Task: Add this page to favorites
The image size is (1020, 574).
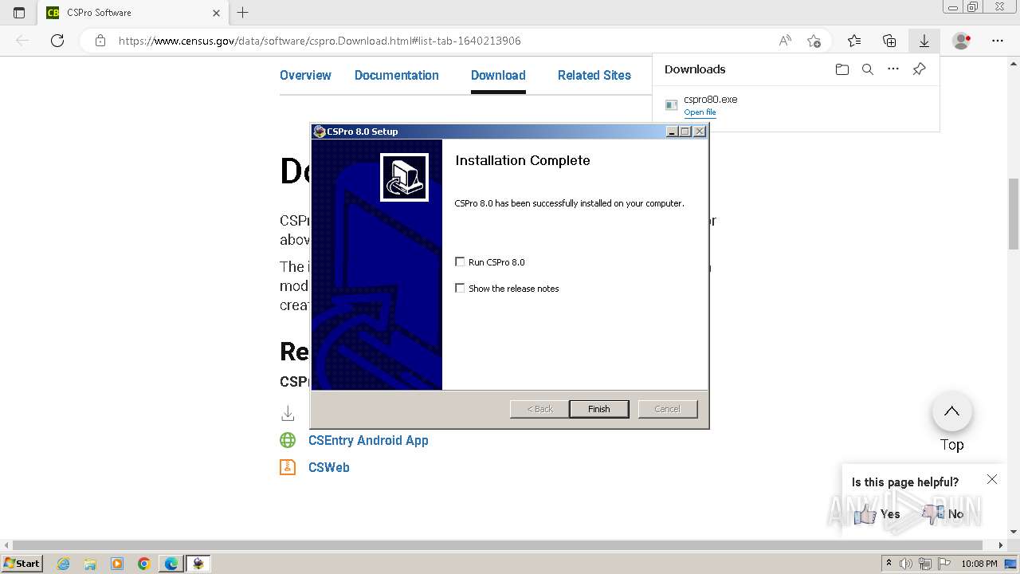Action: [814, 41]
